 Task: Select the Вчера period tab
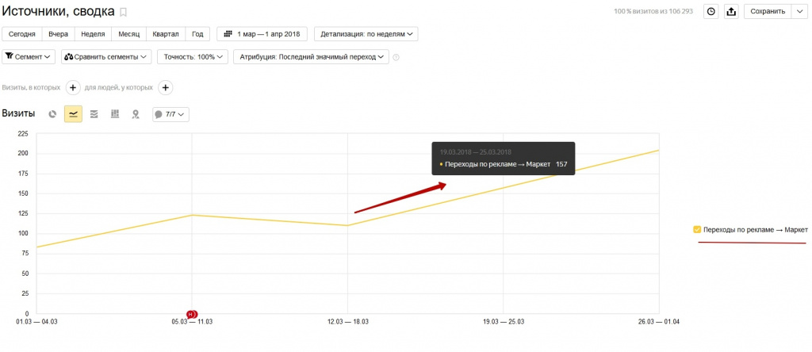coord(59,34)
